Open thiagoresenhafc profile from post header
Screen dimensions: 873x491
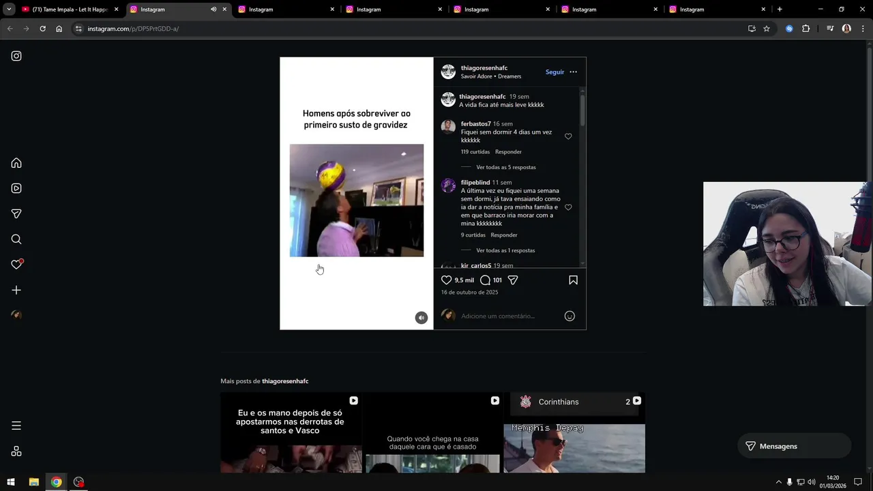coord(484,68)
